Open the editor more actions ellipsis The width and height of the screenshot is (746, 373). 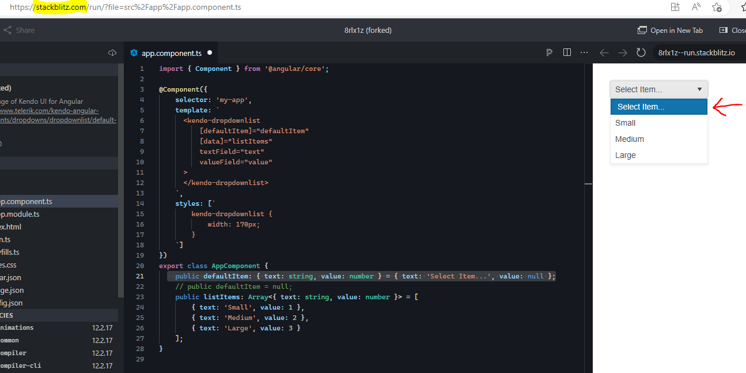[x=584, y=52]
